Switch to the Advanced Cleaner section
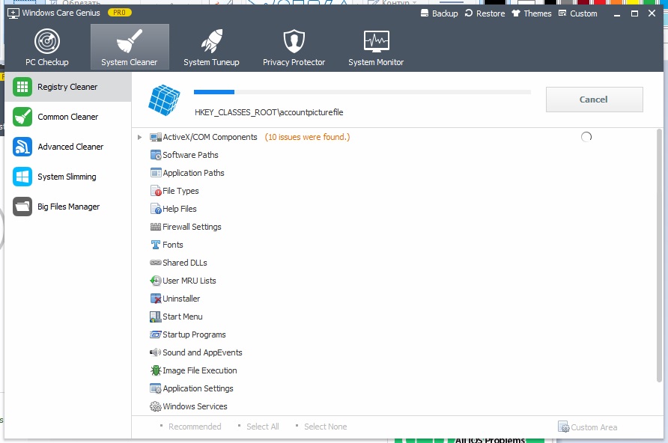Viewport: 668px width, 443px height. tap(67, 147)
